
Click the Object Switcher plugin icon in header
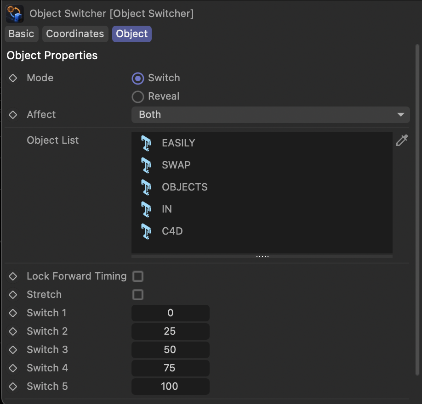[x=15, y=14]
